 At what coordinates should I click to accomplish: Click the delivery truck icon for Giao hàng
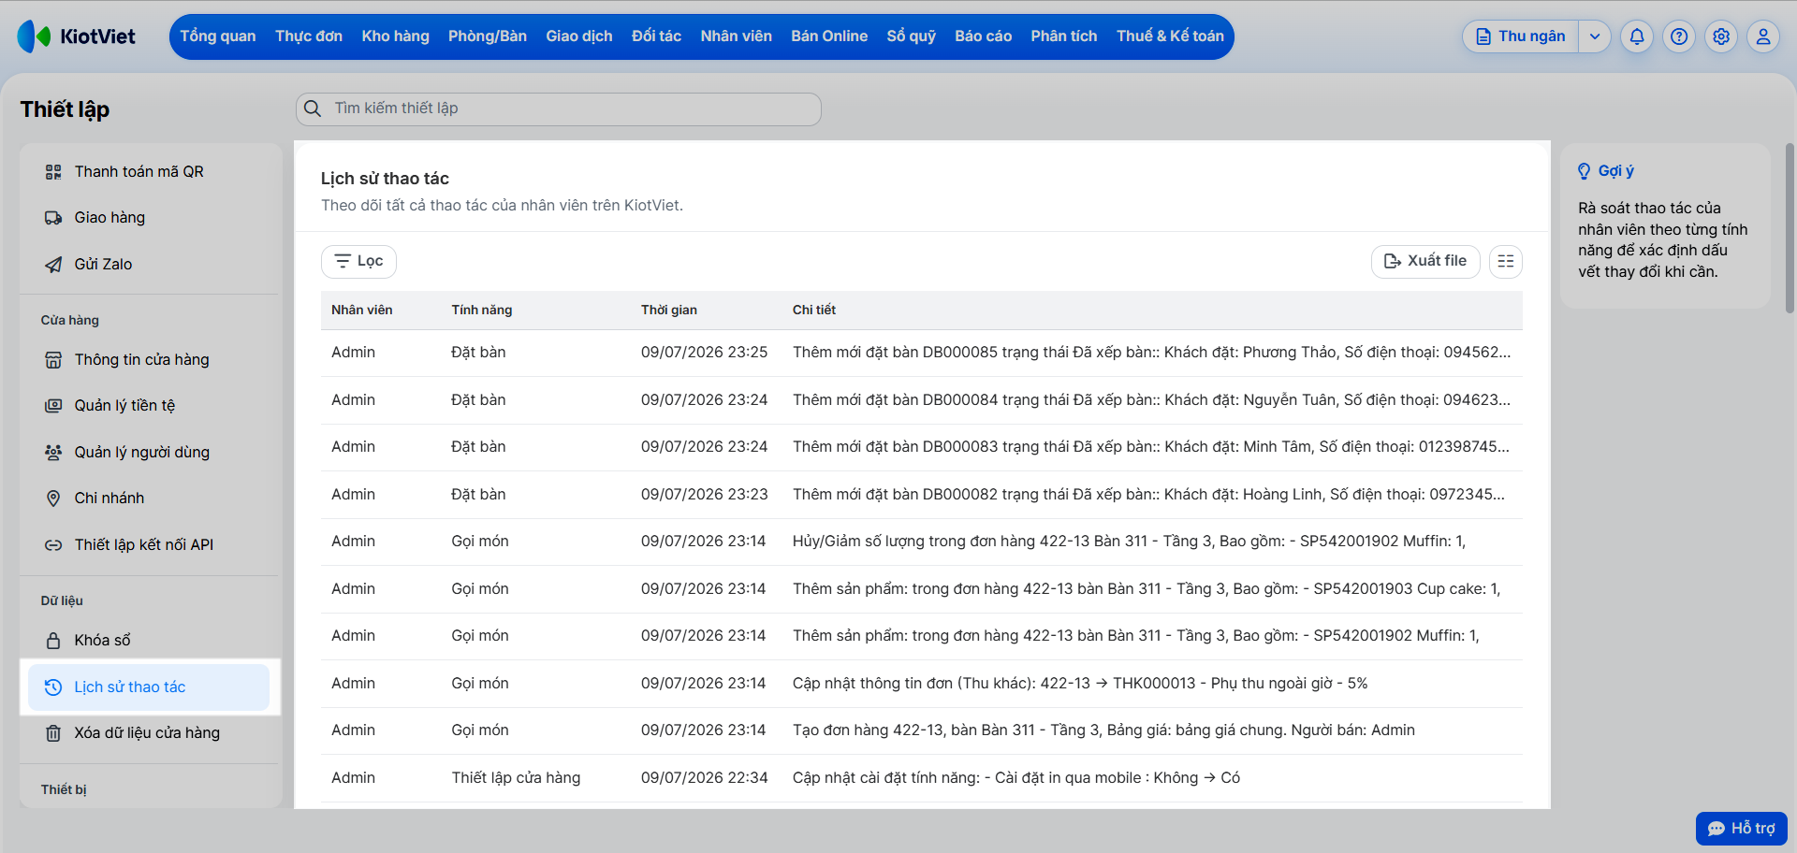(53, 218)
